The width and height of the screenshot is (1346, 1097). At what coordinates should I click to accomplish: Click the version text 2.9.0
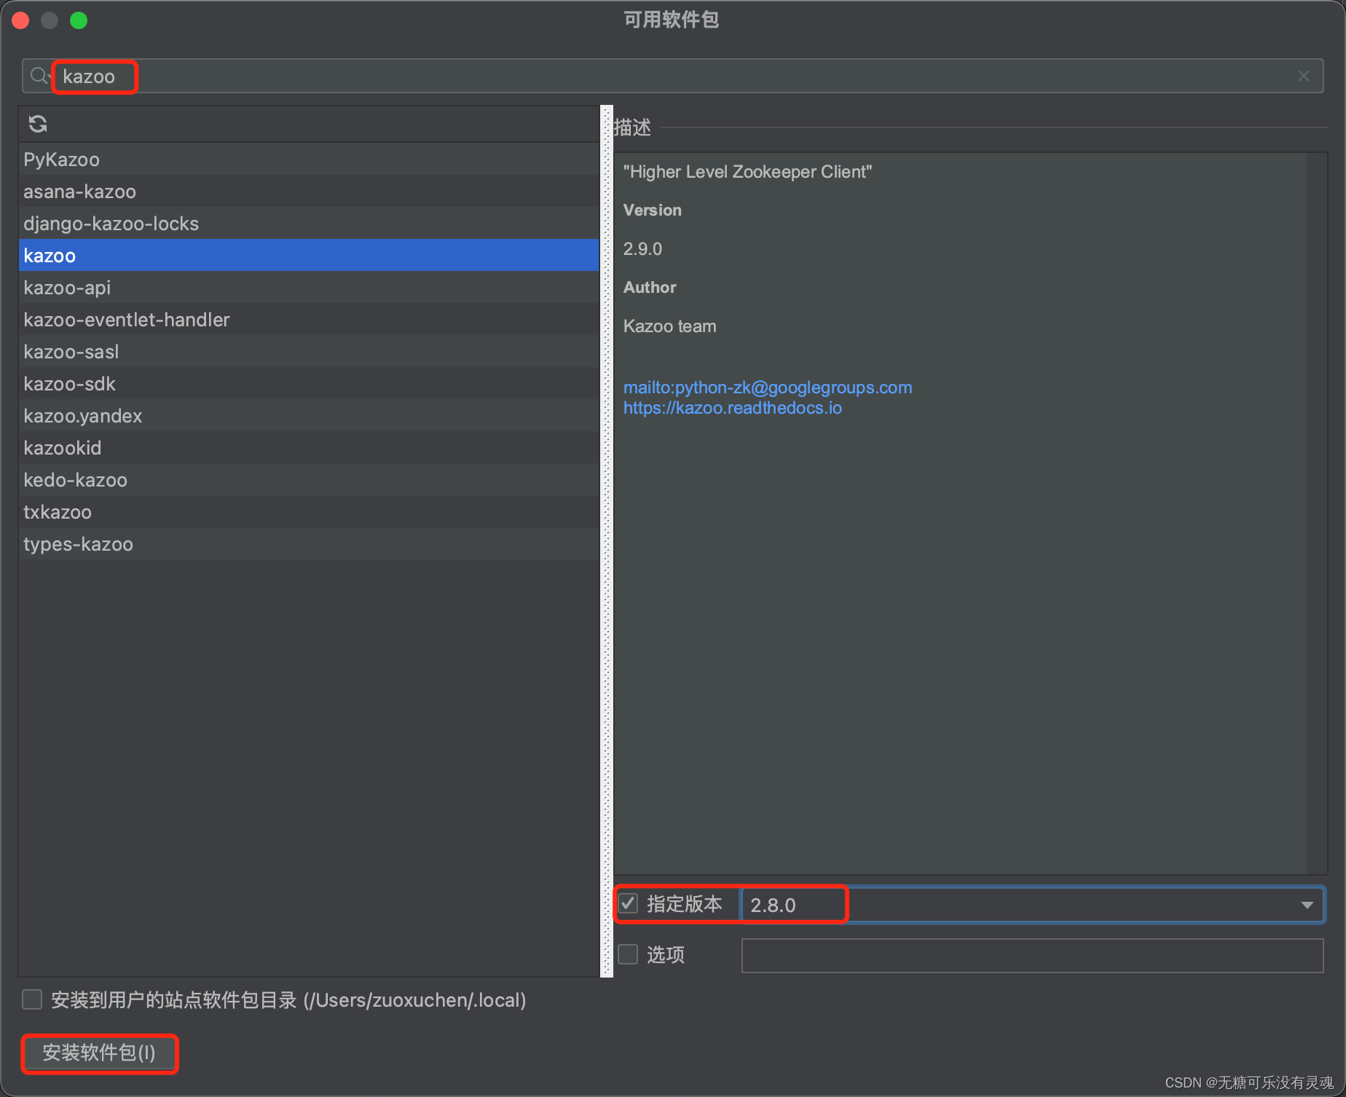tap(642, 249)
